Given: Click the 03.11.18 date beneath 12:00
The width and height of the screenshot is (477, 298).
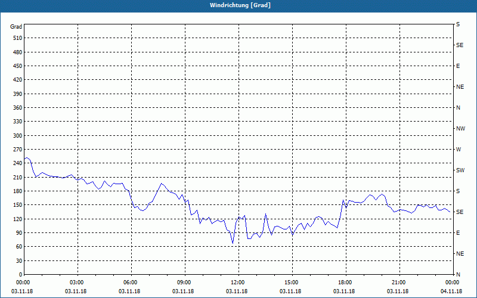Looking at the screenshot, I should 237,291.
